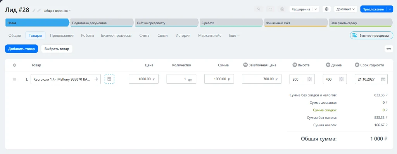Click the product image placeholder icon
The width and height of the screenshot is (397, 154).
coord(109,79)
